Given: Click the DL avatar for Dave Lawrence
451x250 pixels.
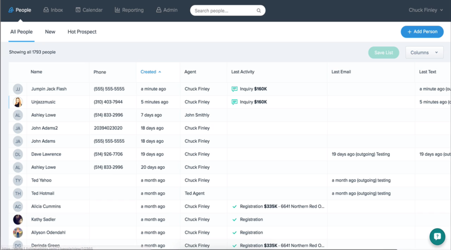Looking at the screenshot, I should click(18, 154).
